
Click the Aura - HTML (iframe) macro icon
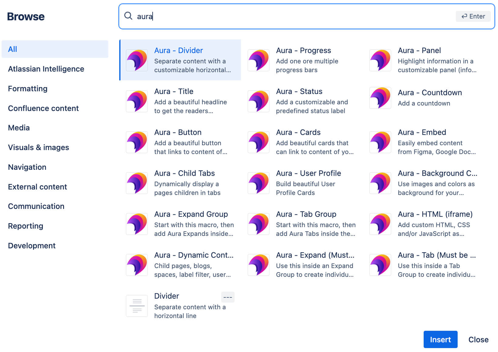click(x=380, y=224)
